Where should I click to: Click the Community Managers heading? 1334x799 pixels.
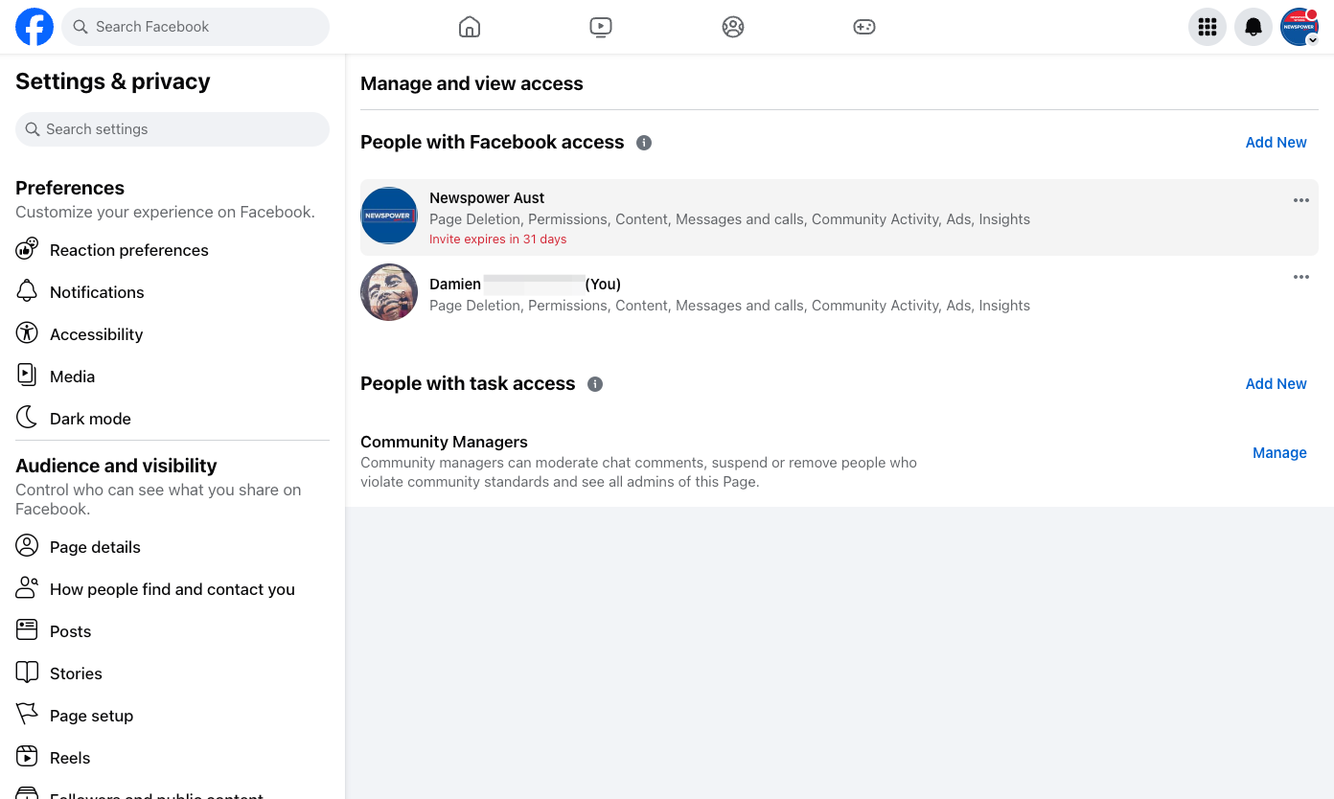(444, 442)
